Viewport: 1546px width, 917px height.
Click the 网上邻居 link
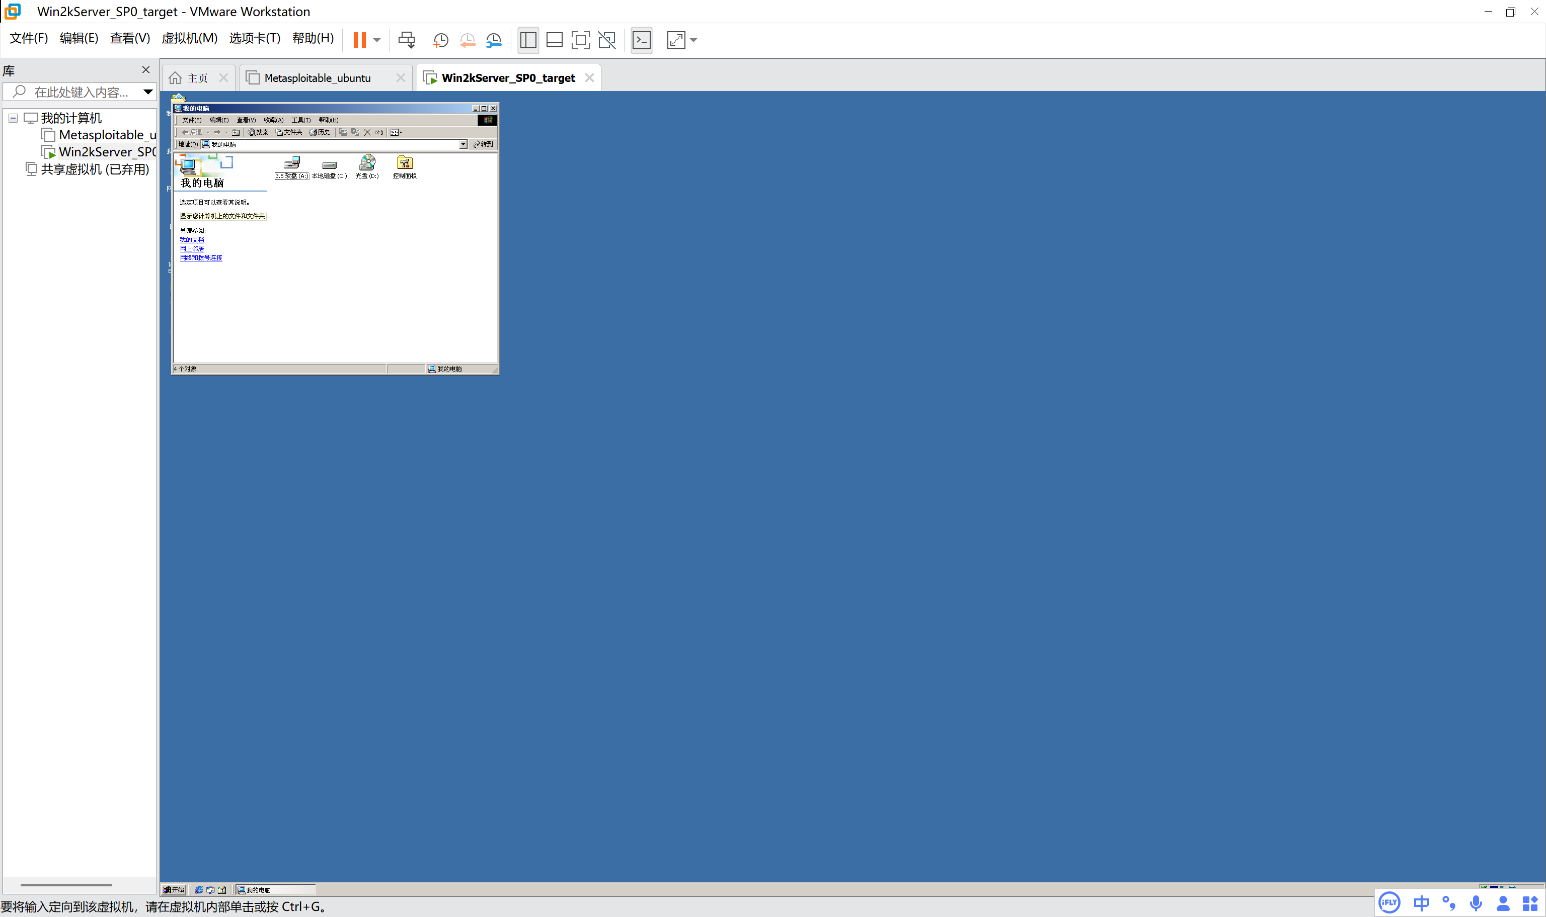[192, 248]
